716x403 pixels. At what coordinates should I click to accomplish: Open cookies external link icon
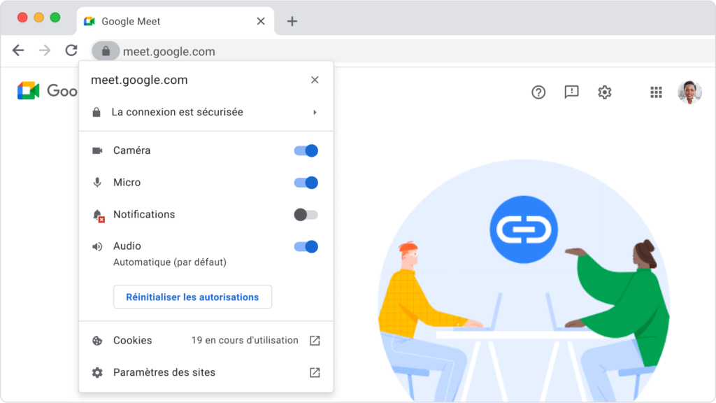pyautogui.click(x=315, y=341)
